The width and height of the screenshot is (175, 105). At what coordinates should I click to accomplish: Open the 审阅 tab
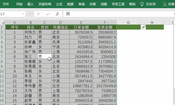81,4
